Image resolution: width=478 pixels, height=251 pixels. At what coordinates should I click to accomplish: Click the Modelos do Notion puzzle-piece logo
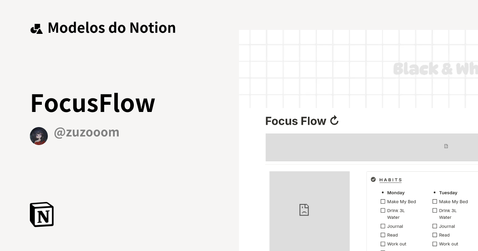click(36, 27)
